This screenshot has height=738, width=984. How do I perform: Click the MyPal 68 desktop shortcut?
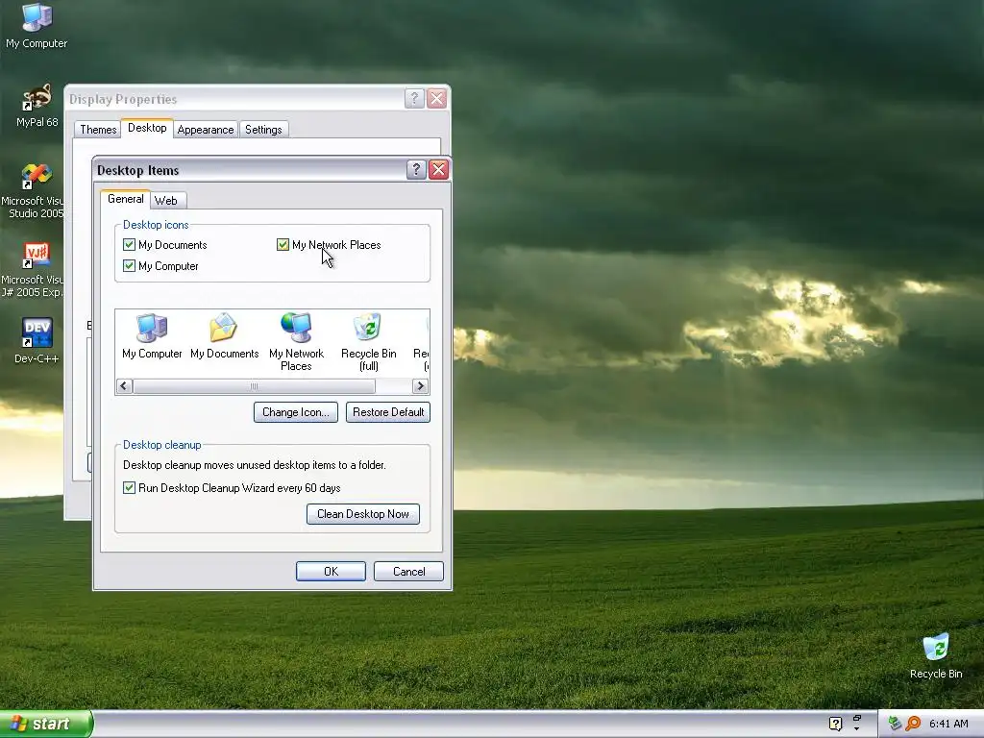tap(37, 106)
